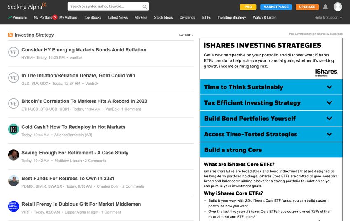
Task: Open My Authors in navigation
Action: [x=68, y=17]
